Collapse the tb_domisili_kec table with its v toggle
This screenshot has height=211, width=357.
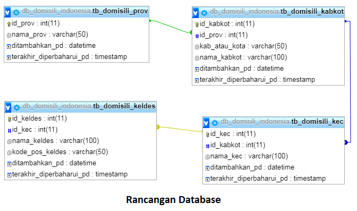pyautogui.click(x=206, y=123)
